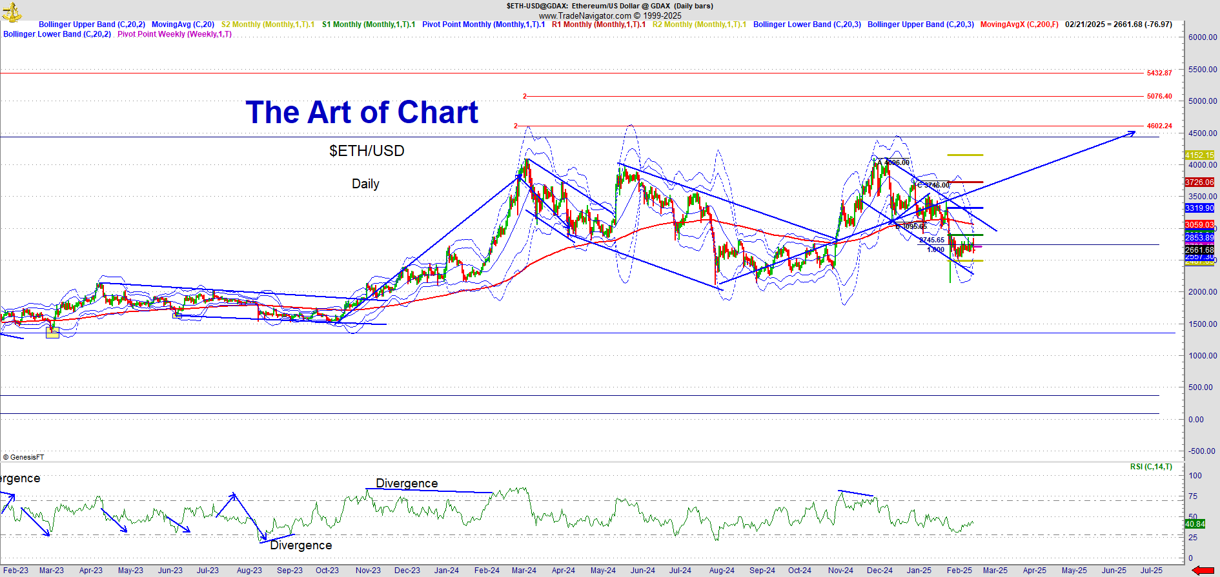Select the MovingAvgX (C,200,F) label
This screenshot has height=577, width=1220.
click(1019, 24)
